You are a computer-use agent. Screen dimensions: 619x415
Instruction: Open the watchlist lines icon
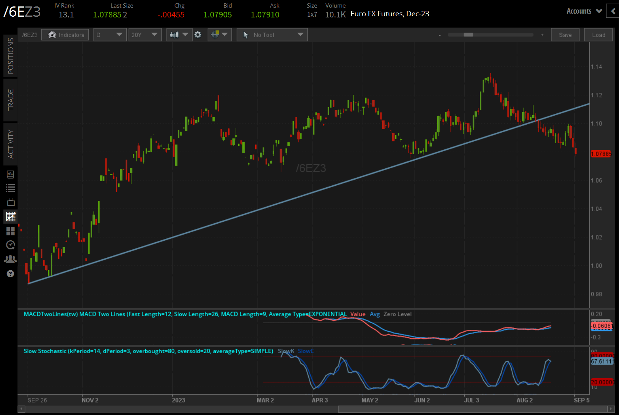coord(11,188)
